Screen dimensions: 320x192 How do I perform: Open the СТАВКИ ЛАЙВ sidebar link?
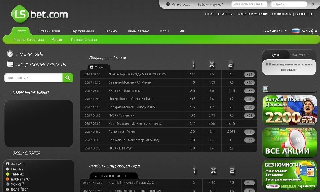click(x=30, y=54)
